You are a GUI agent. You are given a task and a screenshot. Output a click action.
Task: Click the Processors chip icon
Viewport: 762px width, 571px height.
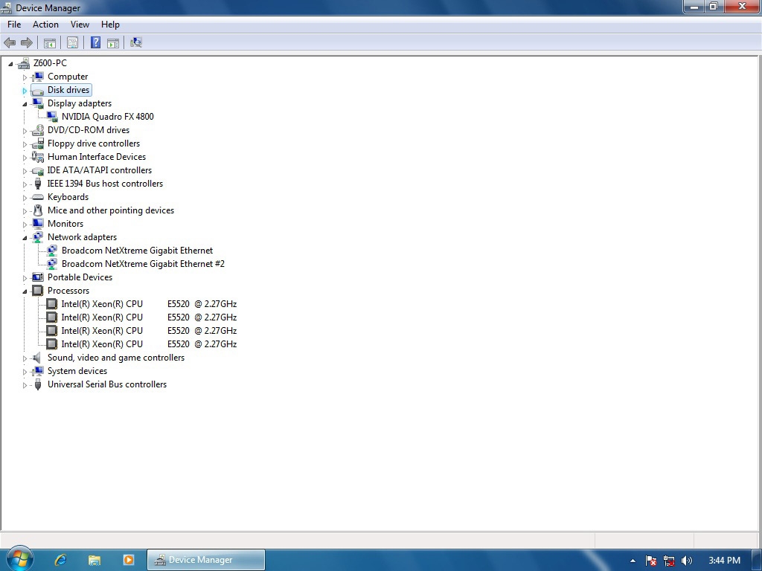pos(38,291)
